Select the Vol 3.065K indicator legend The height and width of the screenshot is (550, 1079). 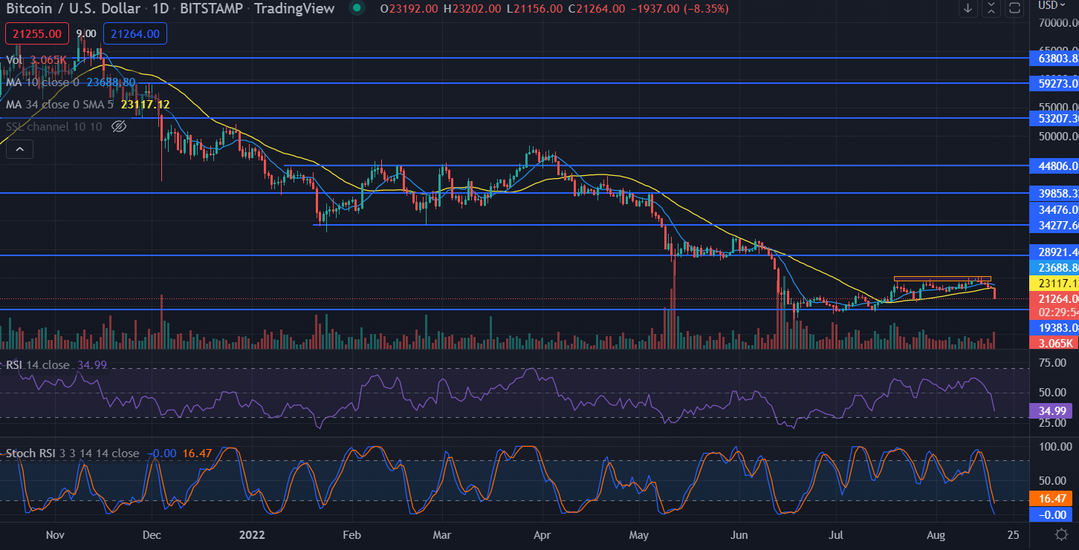[37, 60]
